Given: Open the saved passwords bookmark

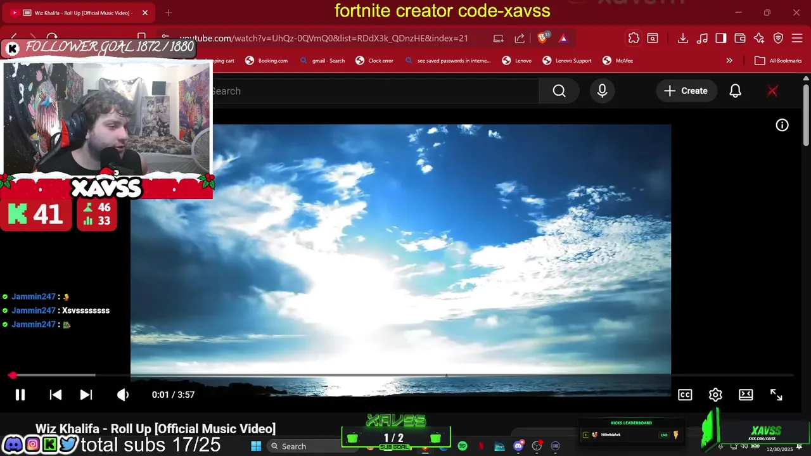Looking at the screenshot, I should [x=447, y=61].
